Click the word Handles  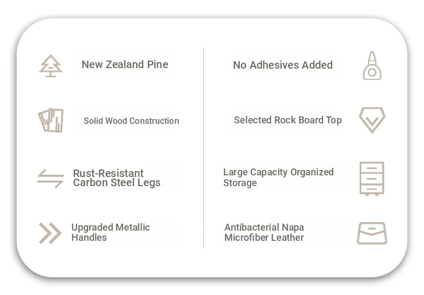click(89, 238)
